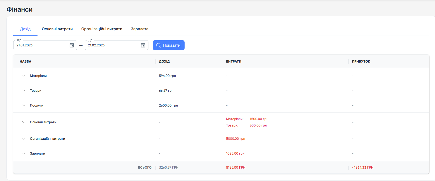
Task: Expand the Товари row chevron
Action: point(24,91)
